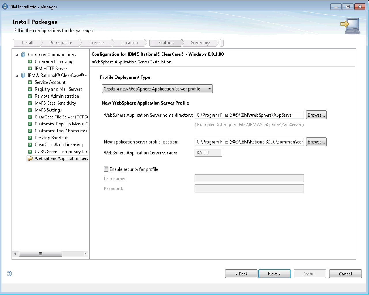Click green check icon beside Common Licensing

[x=30, y=61]
